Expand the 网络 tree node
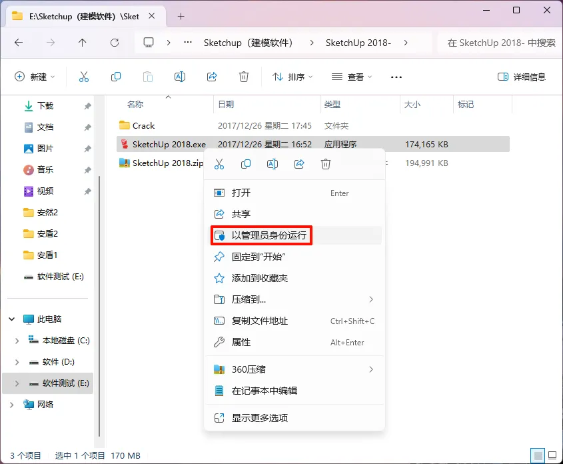This screenshot has width=563, height=464. click(x=12, y=405)
